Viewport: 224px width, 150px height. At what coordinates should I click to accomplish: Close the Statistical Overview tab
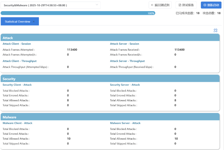(34, 22)
